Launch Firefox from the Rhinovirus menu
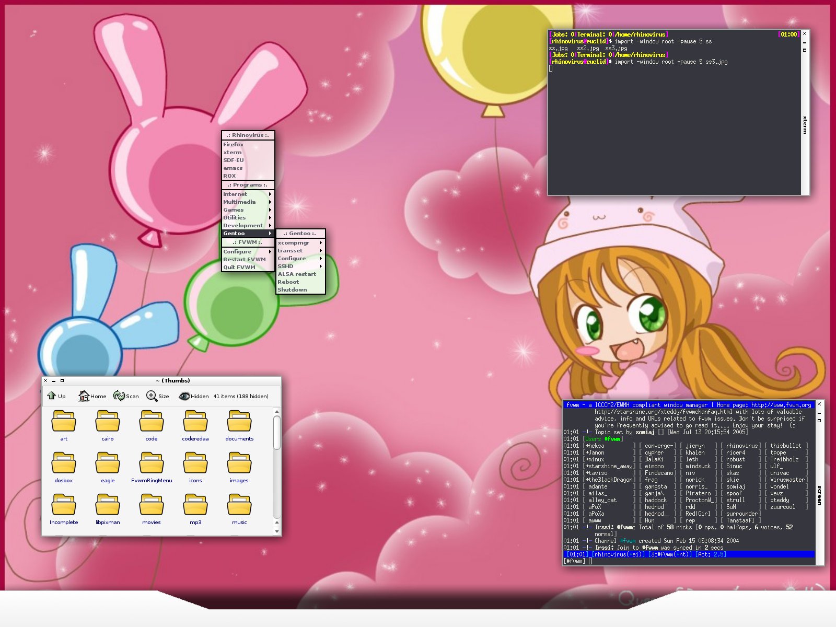Image resolution: width=836 pixels, height=627 pixels. pyautogui.click(x=248, y=144)
